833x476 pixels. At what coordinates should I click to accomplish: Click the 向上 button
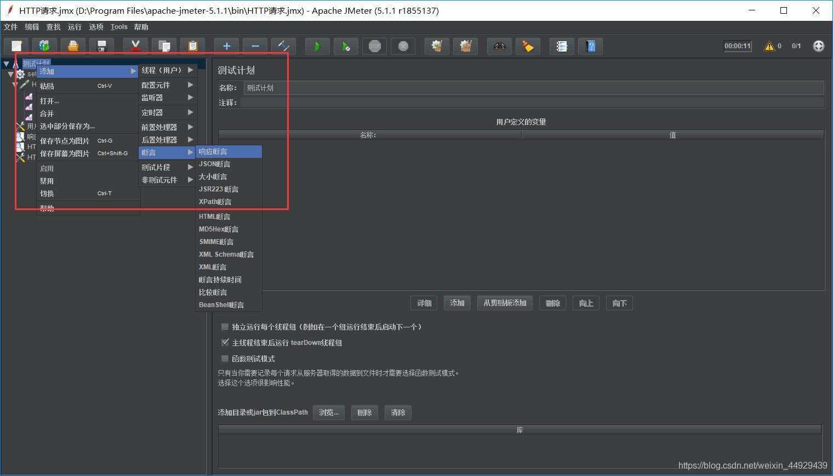[x=586, y=303]
